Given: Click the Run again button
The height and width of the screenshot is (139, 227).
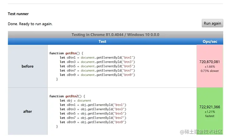Looking at the screenshot, I should pos(212,23).
